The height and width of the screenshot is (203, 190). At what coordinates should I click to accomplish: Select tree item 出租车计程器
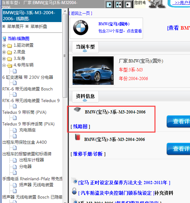(x=32, y=160)
